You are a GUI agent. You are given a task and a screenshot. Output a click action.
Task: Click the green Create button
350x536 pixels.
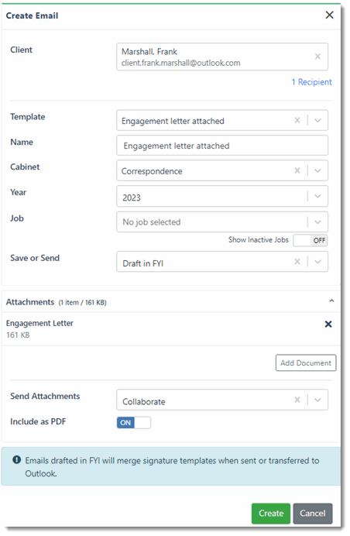271,514
